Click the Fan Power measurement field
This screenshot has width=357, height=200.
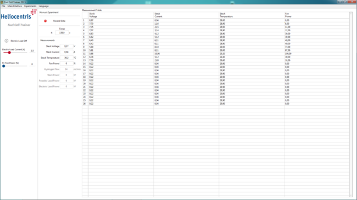(66, 64)
